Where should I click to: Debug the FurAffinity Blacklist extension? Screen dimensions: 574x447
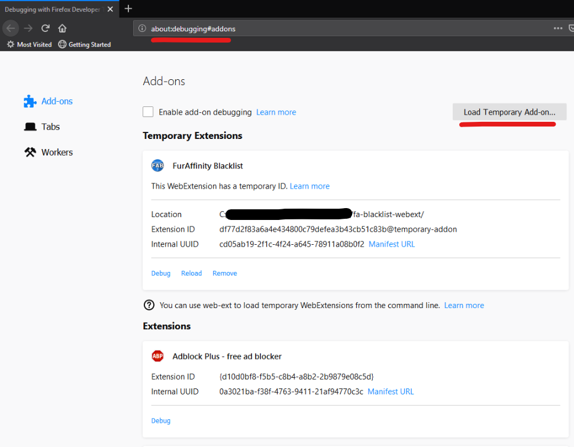(161, 273)
